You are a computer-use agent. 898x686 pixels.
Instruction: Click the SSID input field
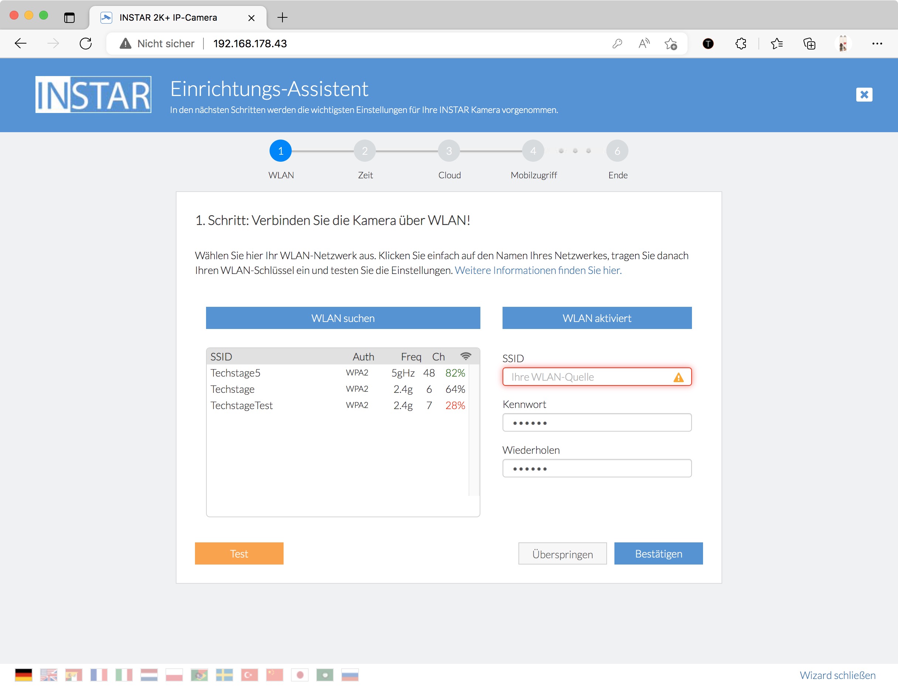coord(588,377)
